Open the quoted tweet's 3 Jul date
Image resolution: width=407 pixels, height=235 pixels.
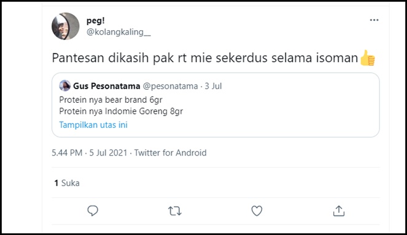[213, 86]
